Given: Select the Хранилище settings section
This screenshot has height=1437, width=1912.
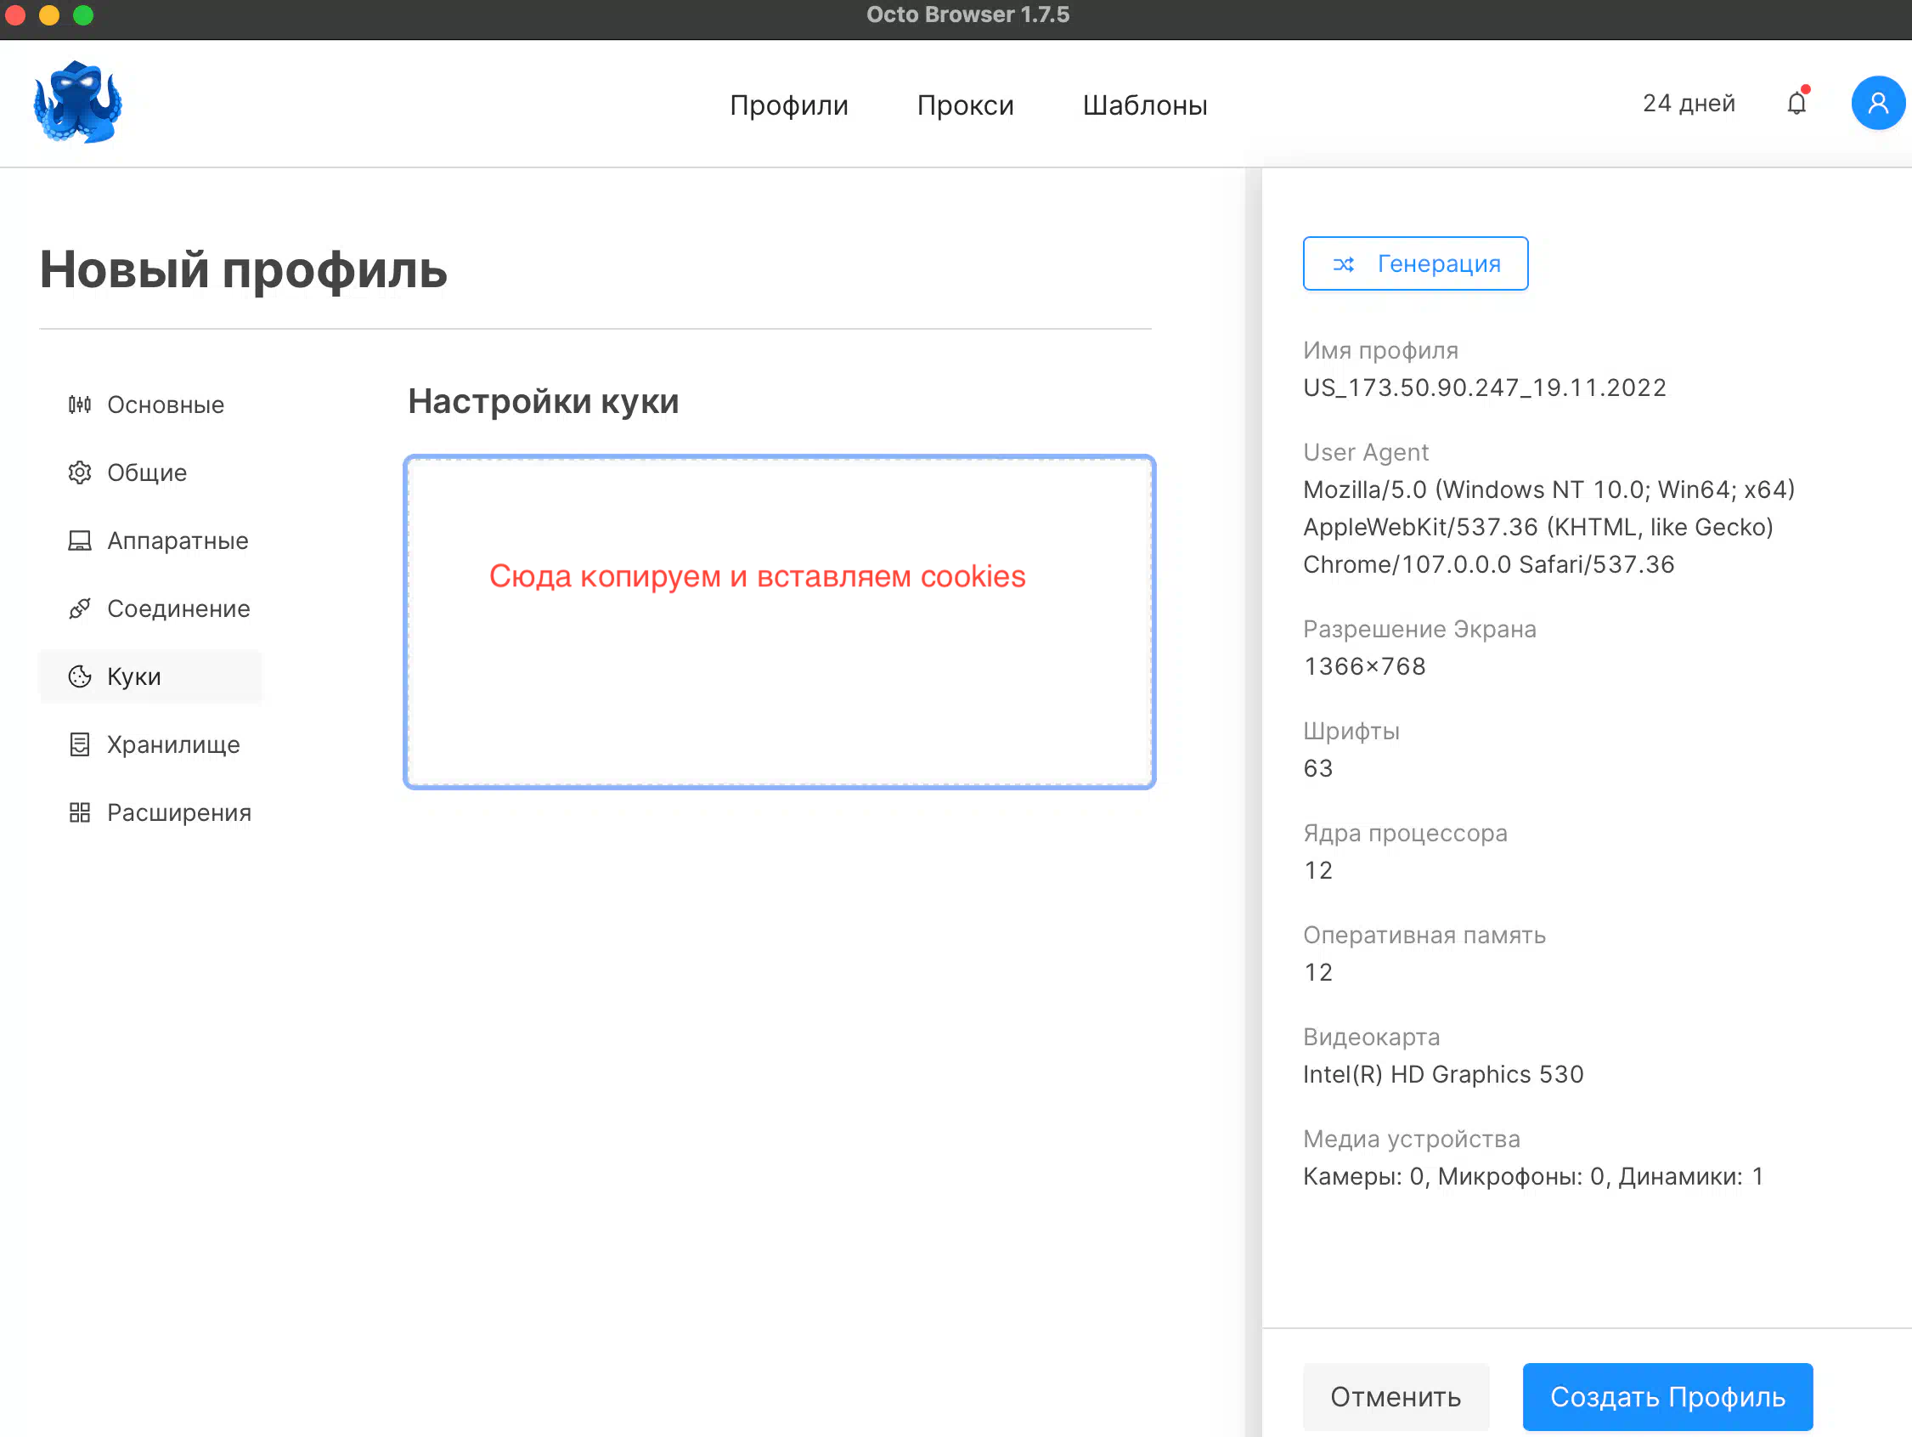Looking at the screenshot, I should (x=149, y=744).
